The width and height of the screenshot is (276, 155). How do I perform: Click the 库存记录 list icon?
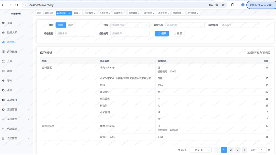pos(3,52)
